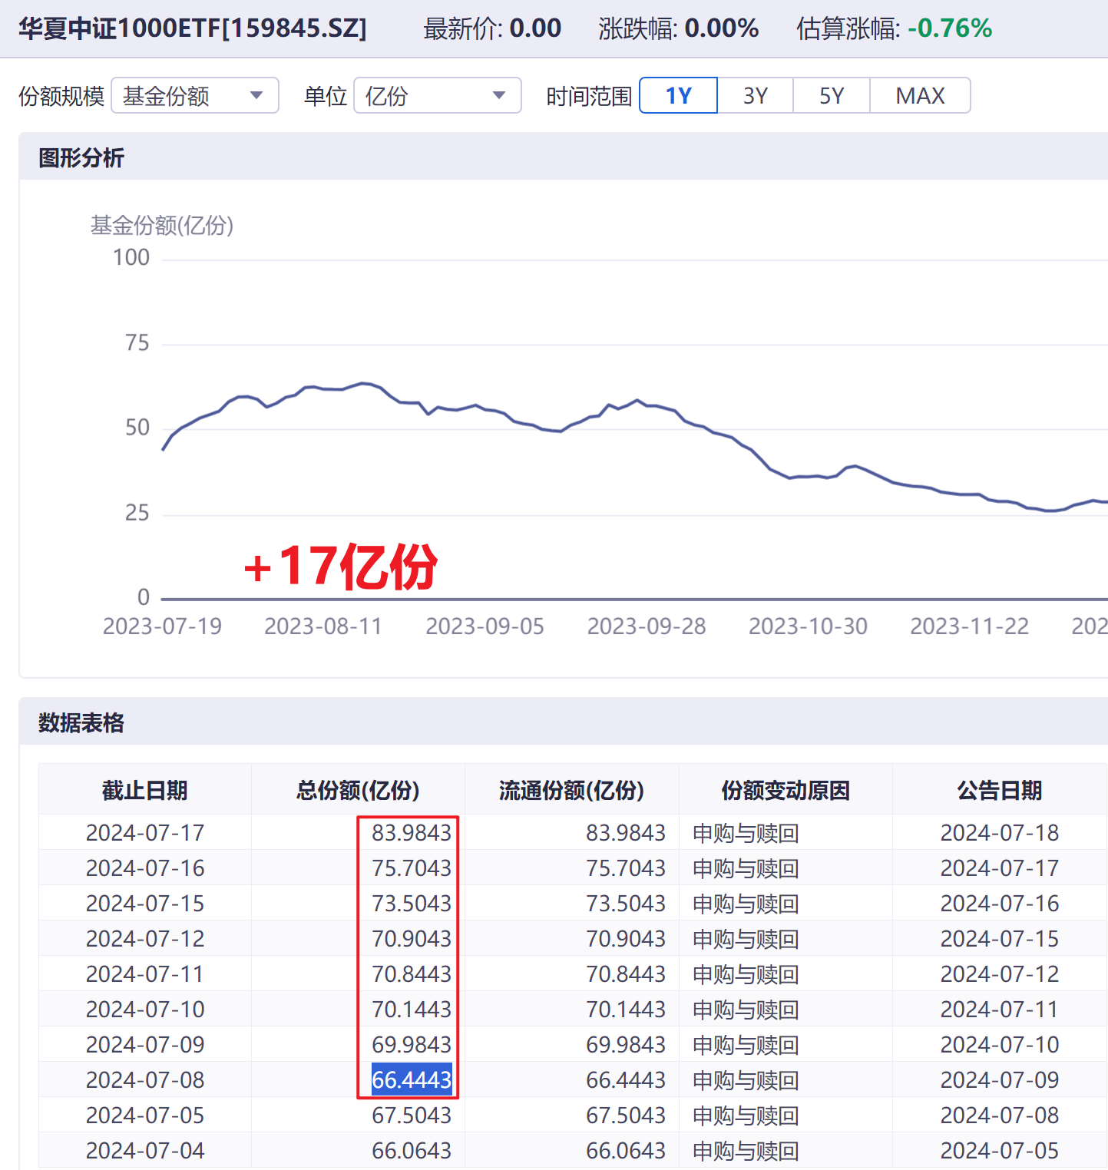Click the 数据表格 section header
Screen dimensions: 1108x1170
point(81,722)
